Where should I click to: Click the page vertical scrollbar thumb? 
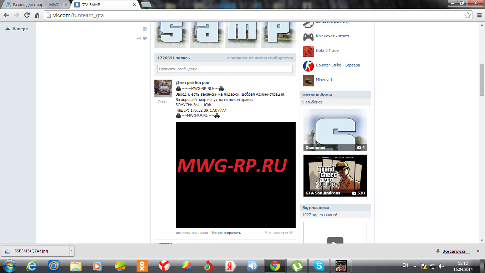482,80
